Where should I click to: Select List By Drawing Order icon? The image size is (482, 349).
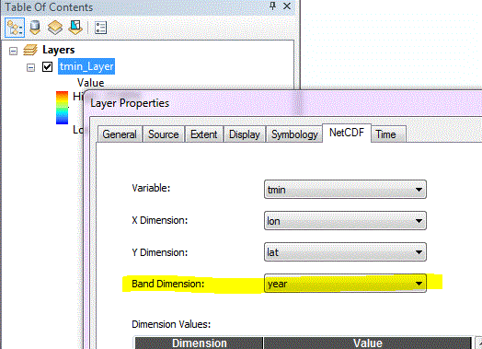(15, 28)
